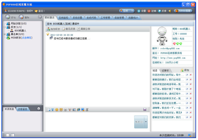The width and height of the screenshot is (198, 140).
Task: Click the single-pane layout icon in status bar
Action: [8, 135]
